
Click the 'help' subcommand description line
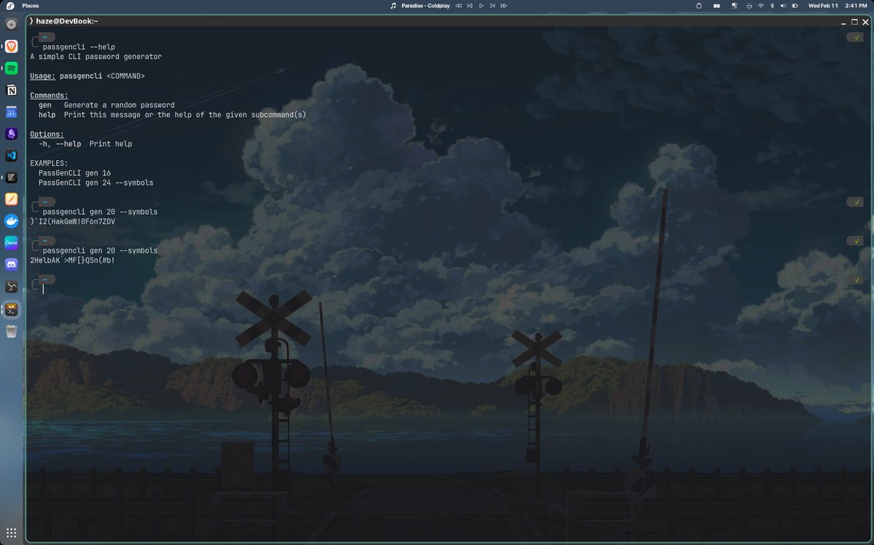172,115
